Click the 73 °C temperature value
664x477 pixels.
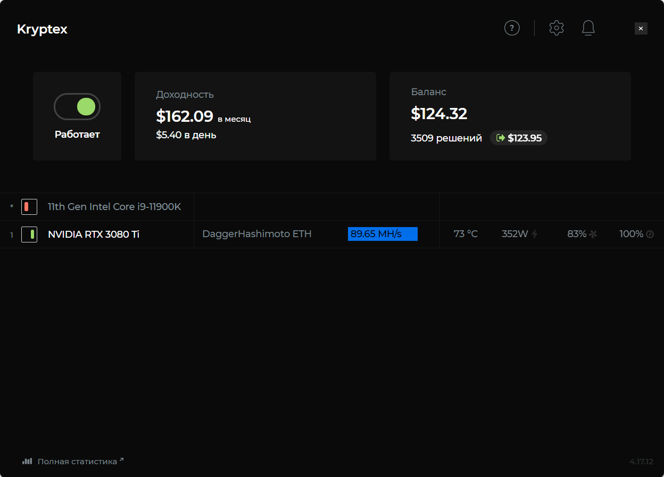pos(466,234)
